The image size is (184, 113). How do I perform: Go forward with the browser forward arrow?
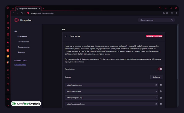click(x=17, y=13)
